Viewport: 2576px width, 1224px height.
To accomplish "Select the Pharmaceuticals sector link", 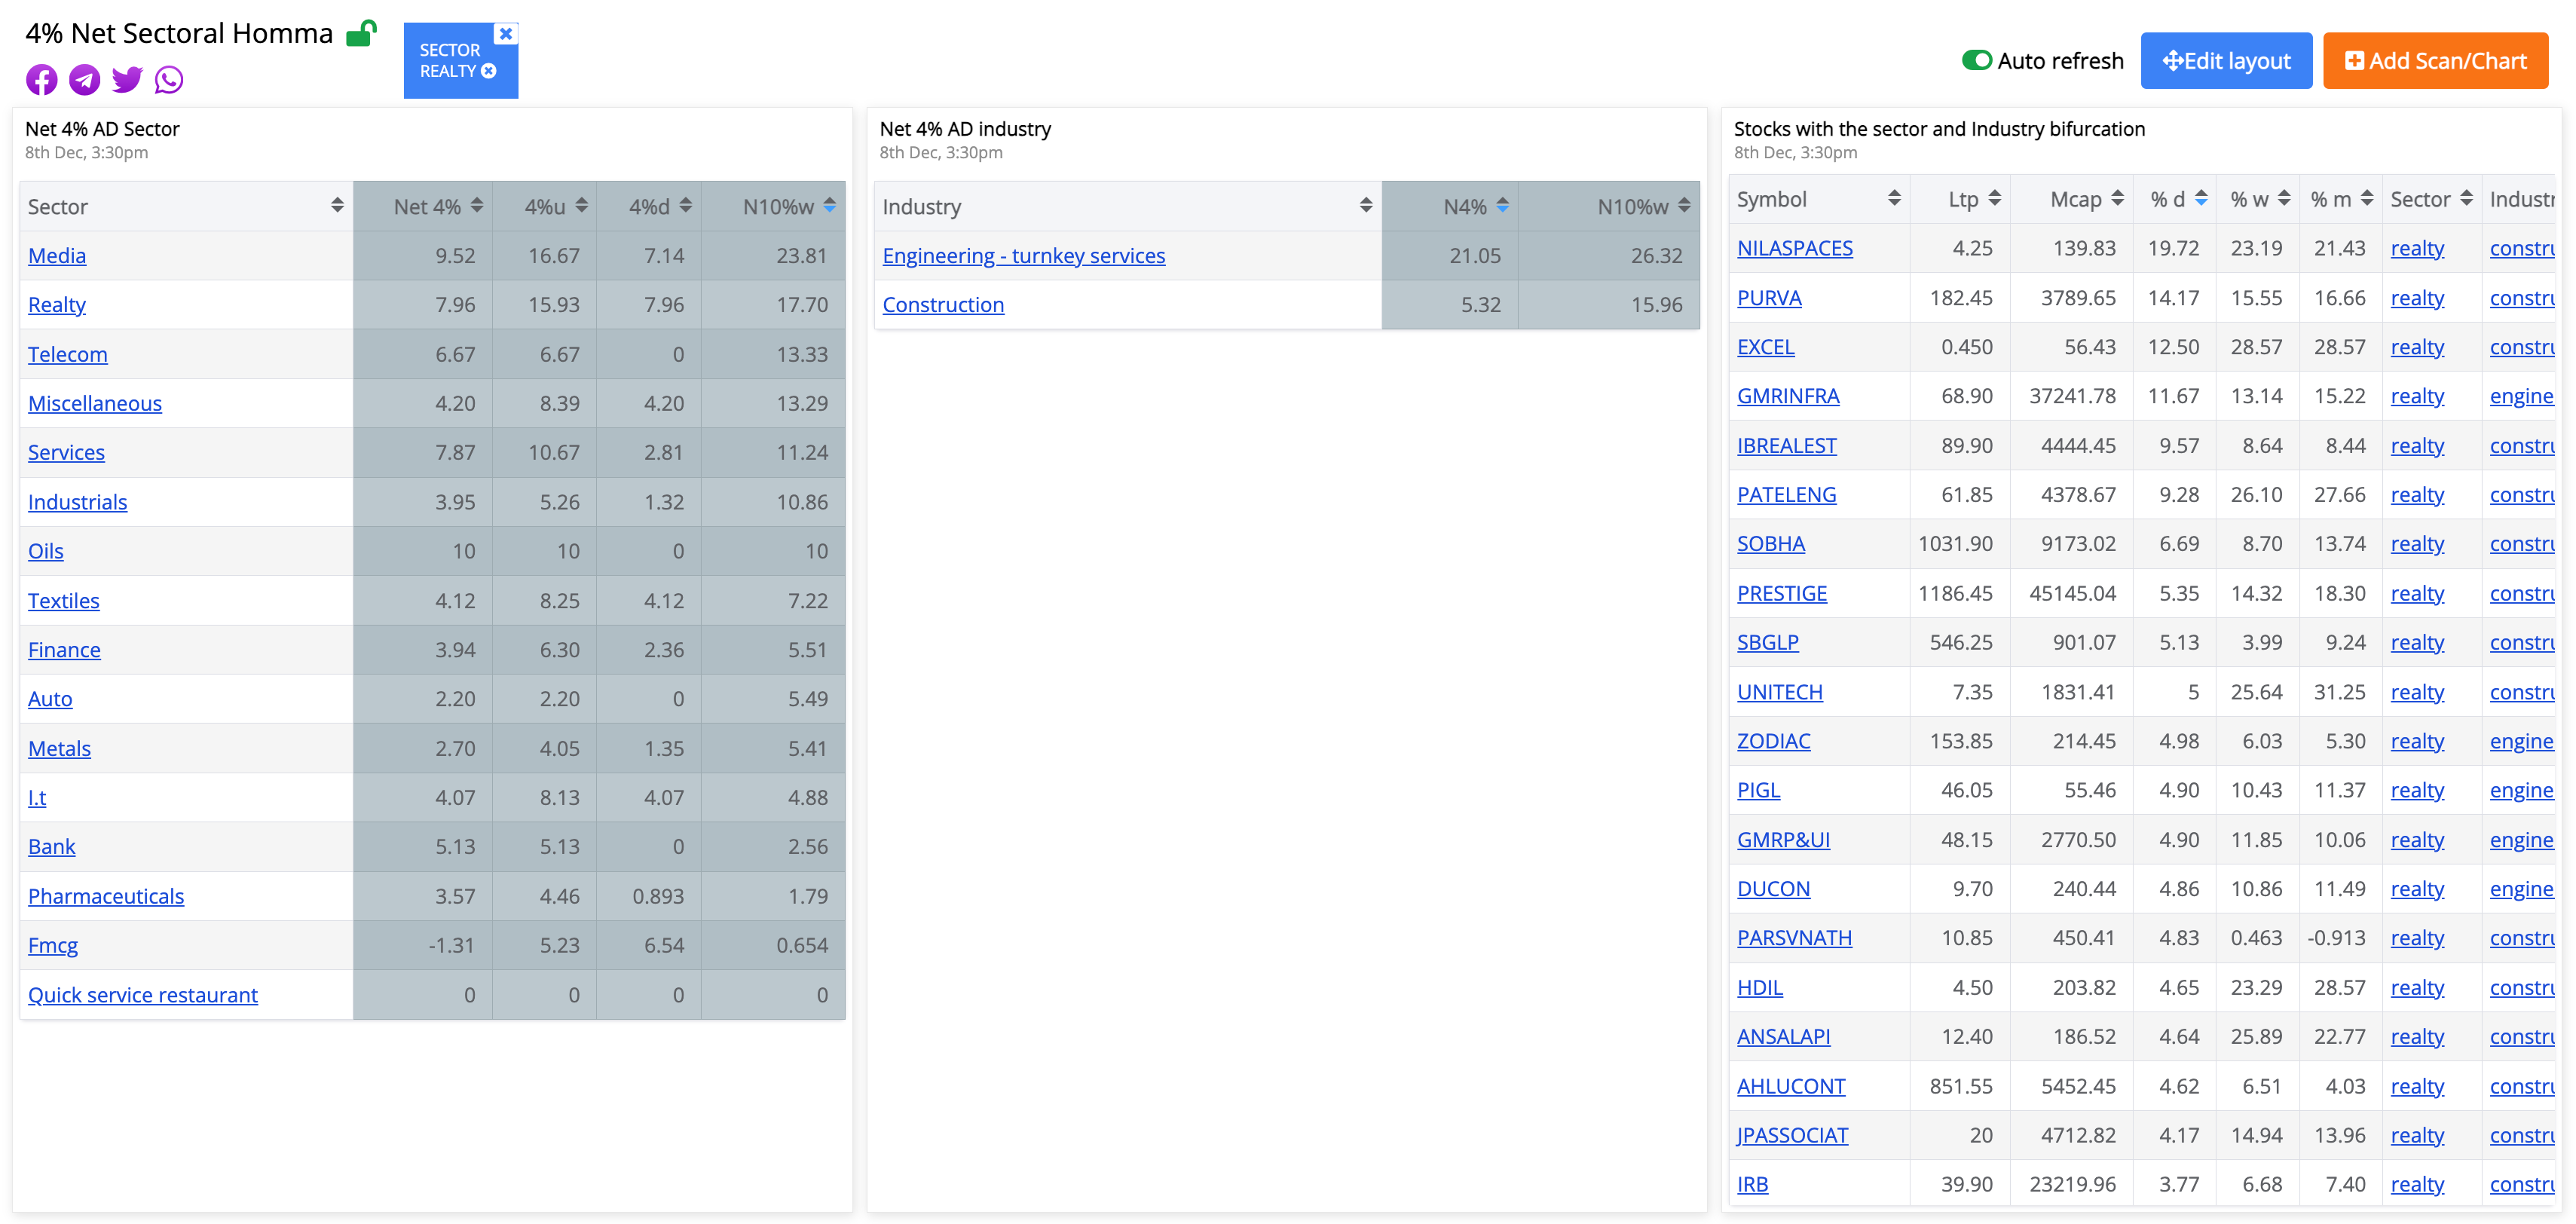I will tap(106, 896).
